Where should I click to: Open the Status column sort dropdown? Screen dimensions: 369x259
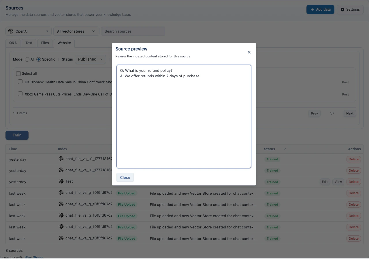point(285,149)
